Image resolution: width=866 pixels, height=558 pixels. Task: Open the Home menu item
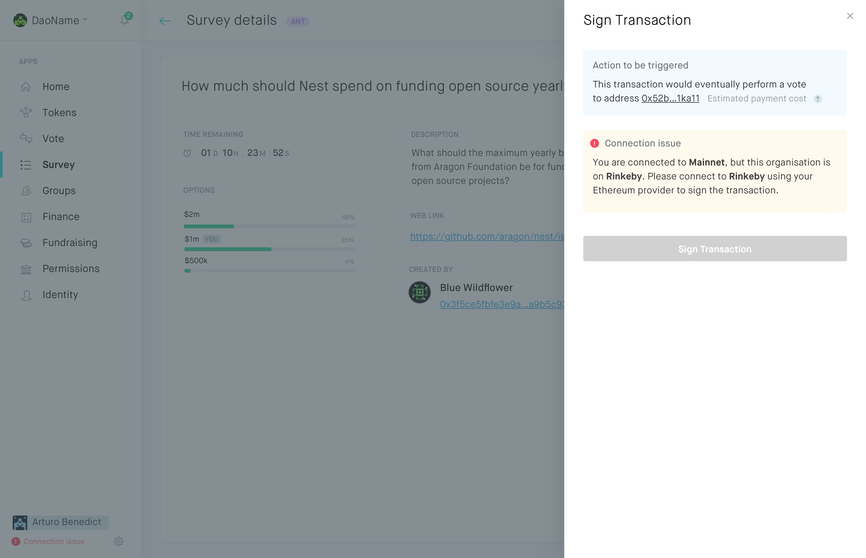(x=56, y=87)
